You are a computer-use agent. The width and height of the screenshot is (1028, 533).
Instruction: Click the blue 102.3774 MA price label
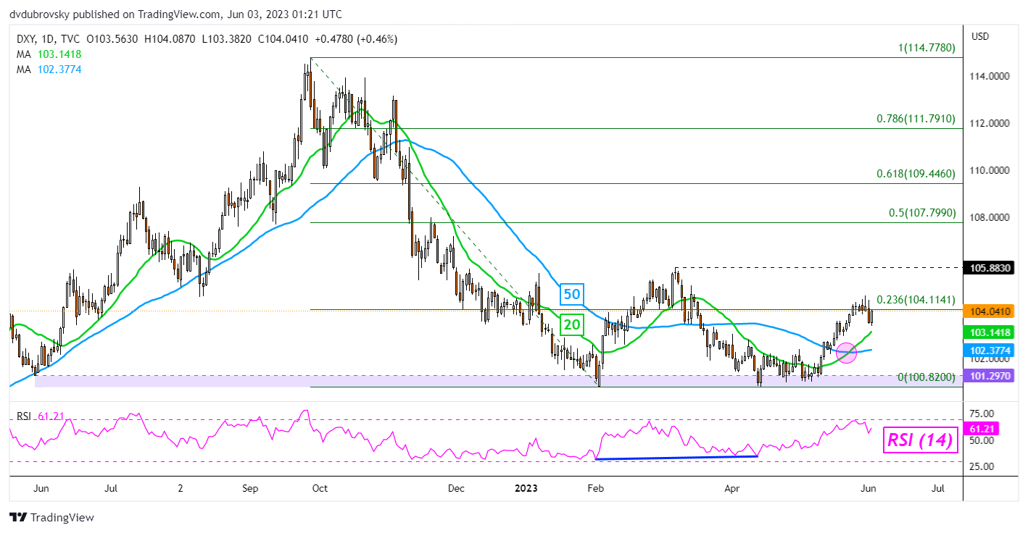tap(990, 350)
